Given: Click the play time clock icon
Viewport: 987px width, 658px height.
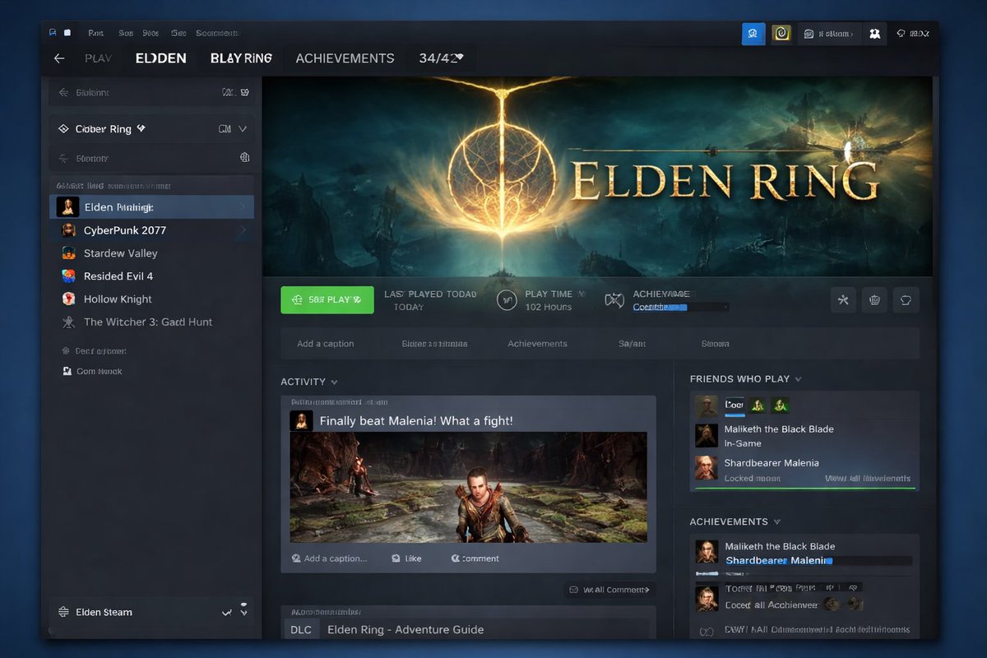Looking at the screenshot, I should (507, 300).
